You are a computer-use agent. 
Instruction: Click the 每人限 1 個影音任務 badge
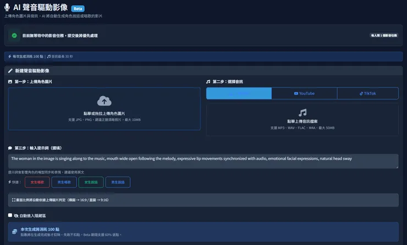point(384,36)
